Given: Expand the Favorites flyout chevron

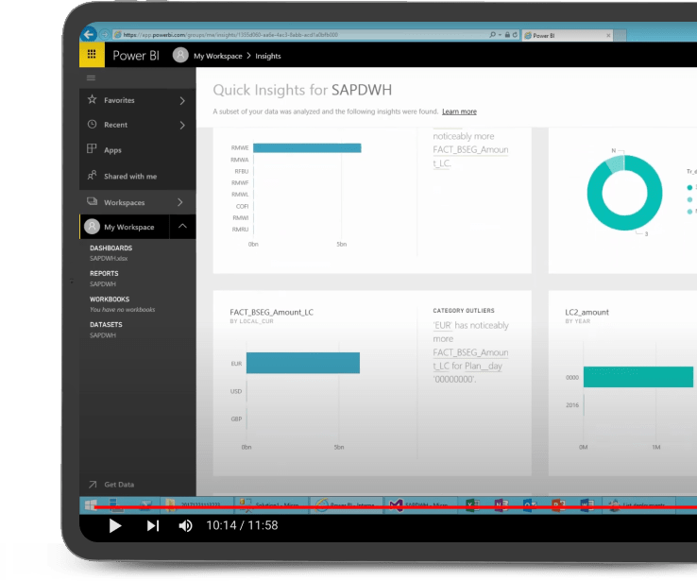Looking at the screenshot, I should coord(182,101).
